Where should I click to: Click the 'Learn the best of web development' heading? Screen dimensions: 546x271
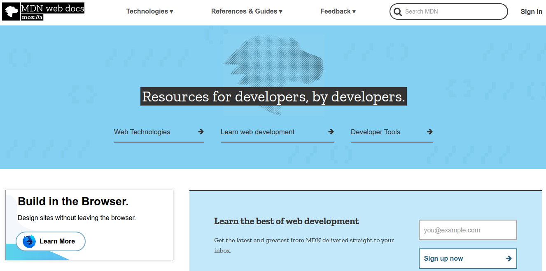click(x=287, y=221)
